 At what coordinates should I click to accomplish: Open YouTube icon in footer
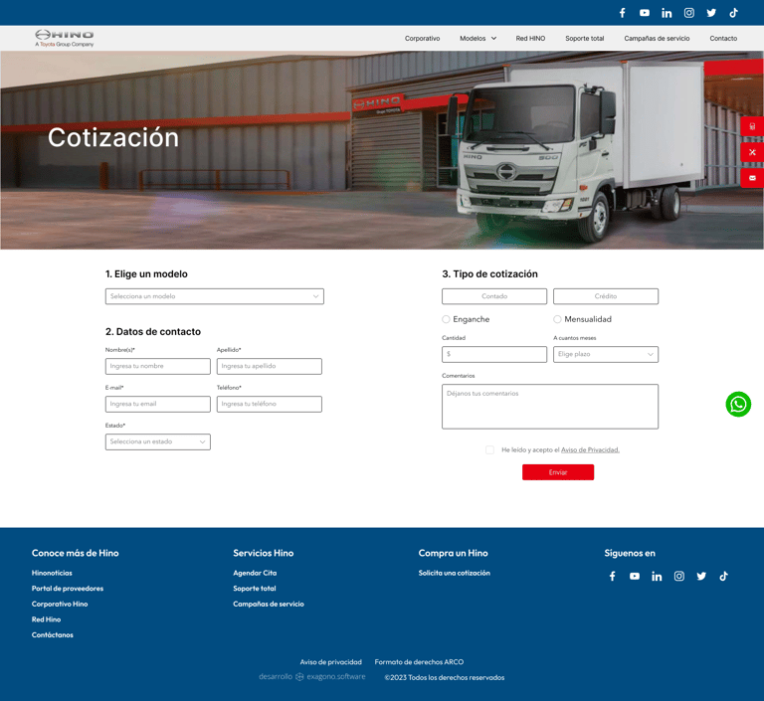[635, 577]
